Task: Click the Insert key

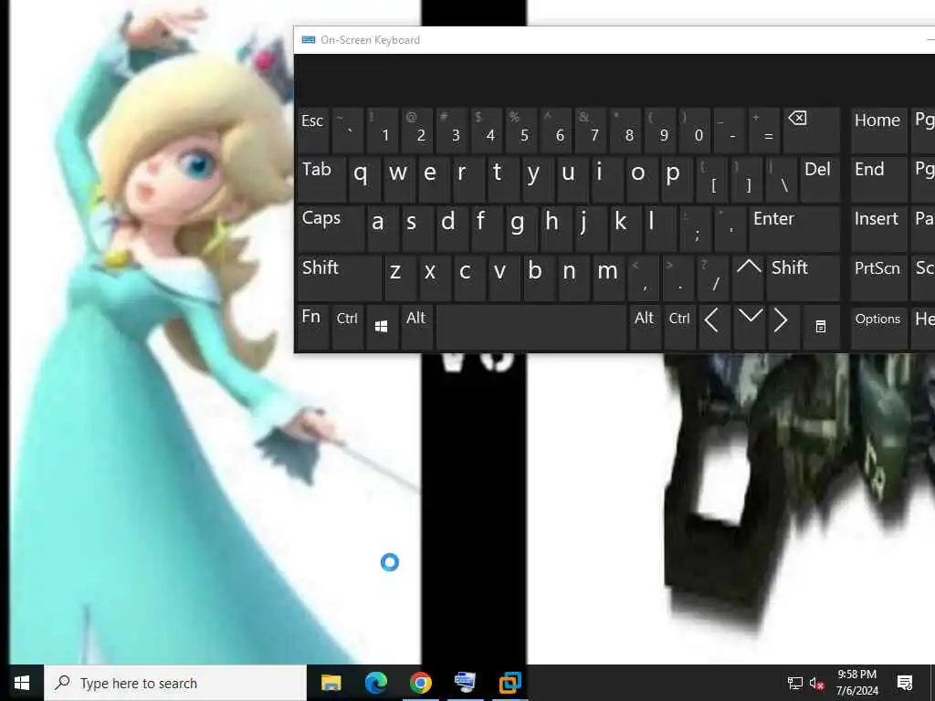Action: (879, 228)
